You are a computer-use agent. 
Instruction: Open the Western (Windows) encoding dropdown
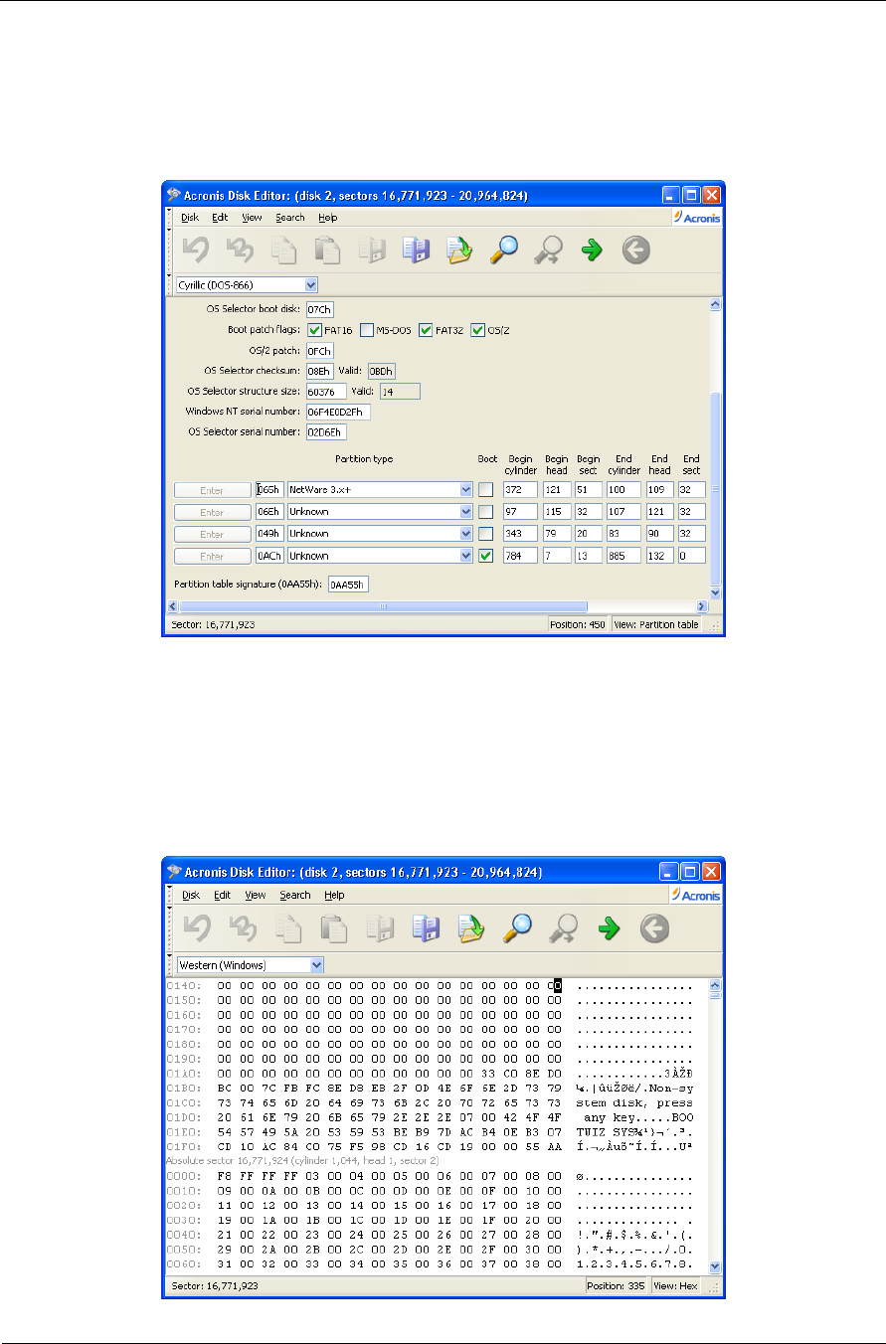tap(317, 964)
